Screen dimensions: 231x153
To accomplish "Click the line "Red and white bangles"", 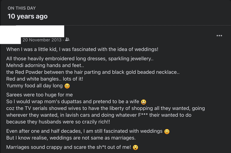I will 45,79.
